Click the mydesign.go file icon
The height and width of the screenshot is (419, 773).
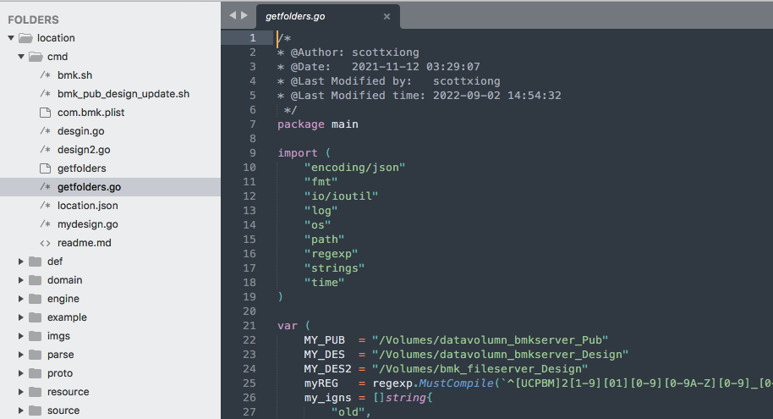pyautogui.click(x=45, y=224)
